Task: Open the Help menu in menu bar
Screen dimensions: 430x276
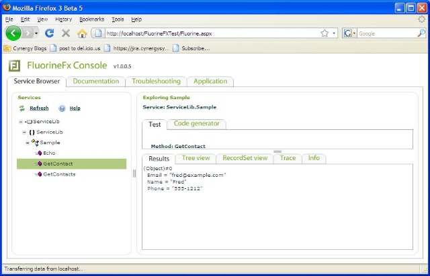Action: click(136, 19)
